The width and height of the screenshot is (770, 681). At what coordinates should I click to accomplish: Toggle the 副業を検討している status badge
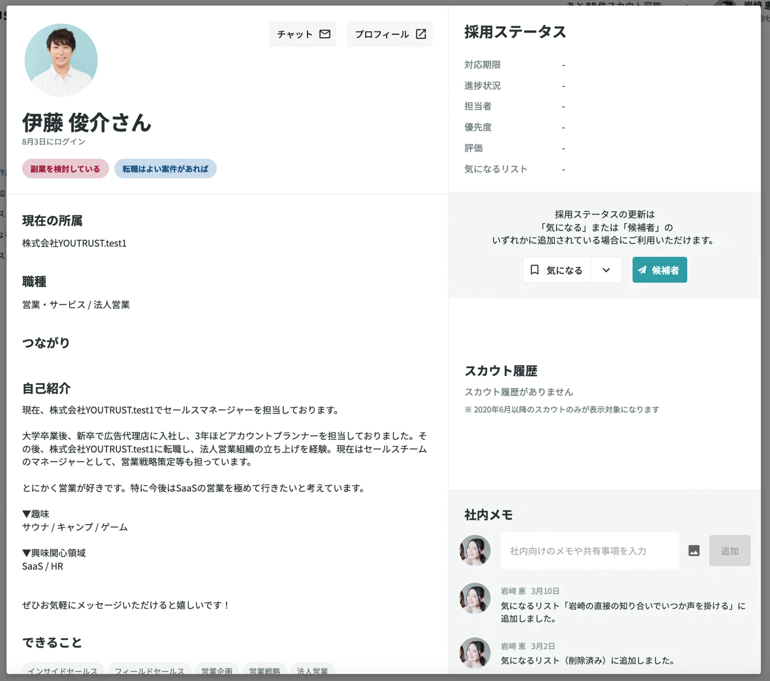(x=65, y=168)
